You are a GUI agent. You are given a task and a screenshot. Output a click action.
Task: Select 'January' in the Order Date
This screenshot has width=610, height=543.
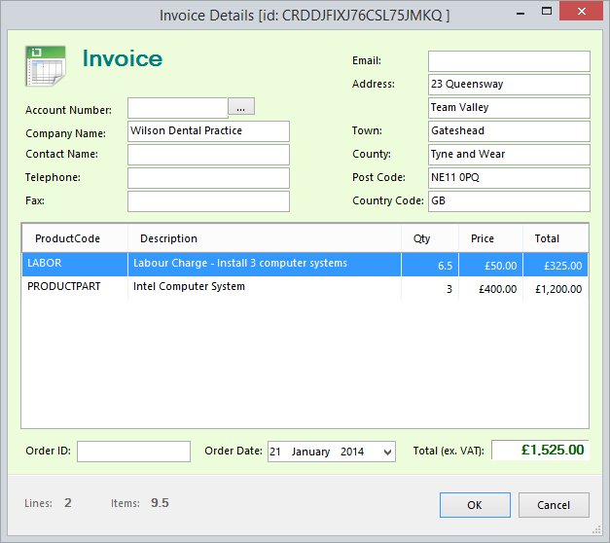(310, 452)
